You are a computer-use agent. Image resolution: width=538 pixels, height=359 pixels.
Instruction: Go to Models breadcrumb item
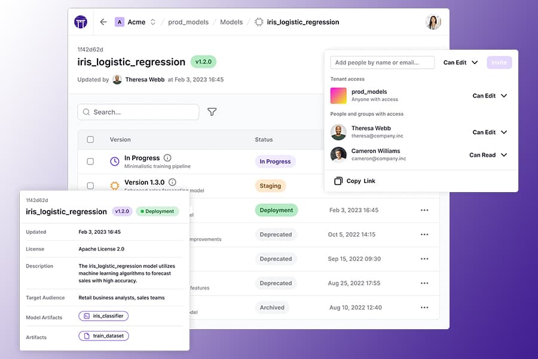click(231, 22)
